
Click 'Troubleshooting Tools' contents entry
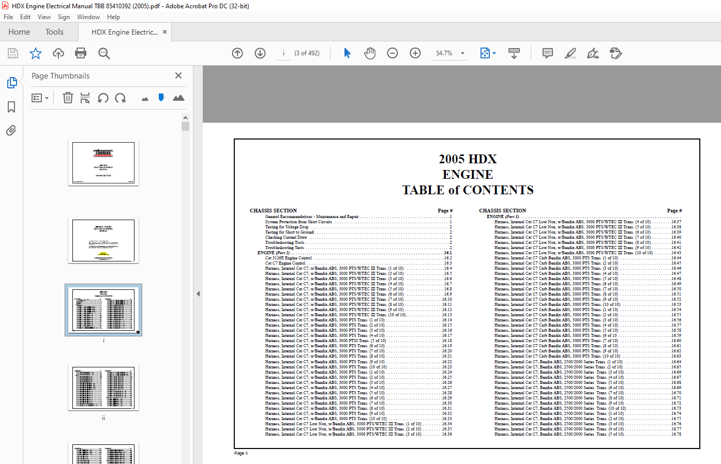285,242
